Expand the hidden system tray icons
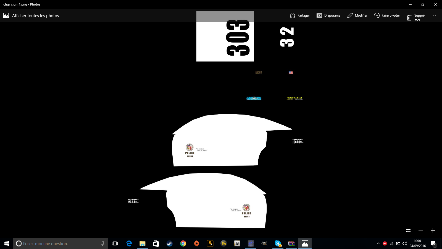Screen dimensions: 442x249 coord(378,243)
